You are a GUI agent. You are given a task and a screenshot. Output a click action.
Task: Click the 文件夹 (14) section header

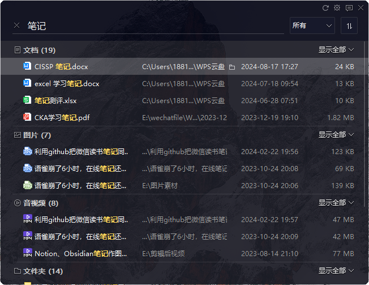[x=43, y=271]
